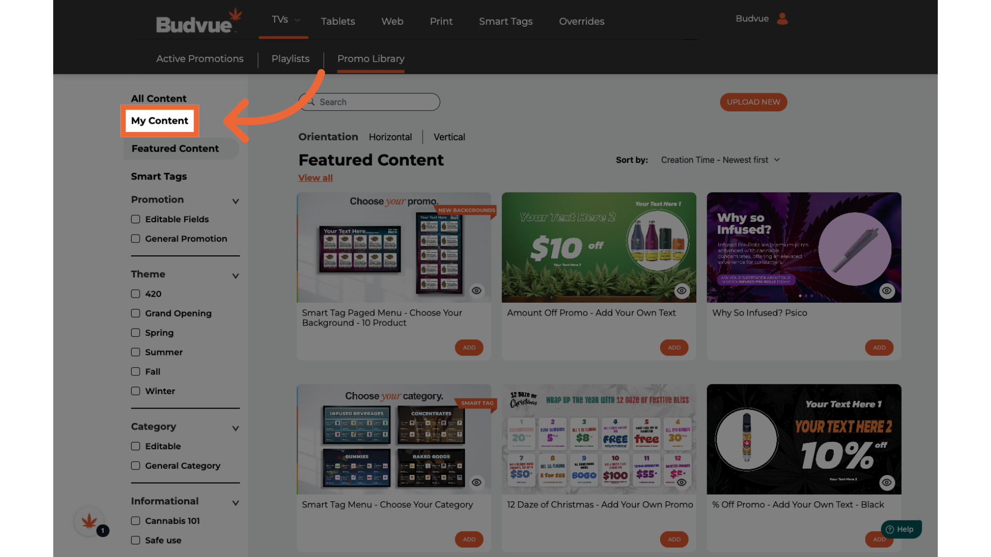Click eye icon on Smart Tag Paged Menu

pos(476,291)
